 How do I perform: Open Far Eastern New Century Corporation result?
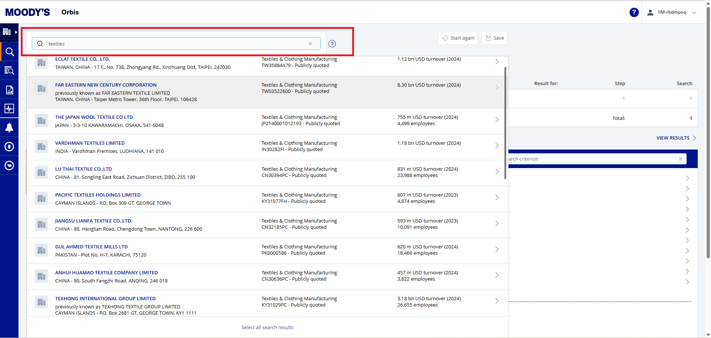pyautogui.click(x=106, y=85)
